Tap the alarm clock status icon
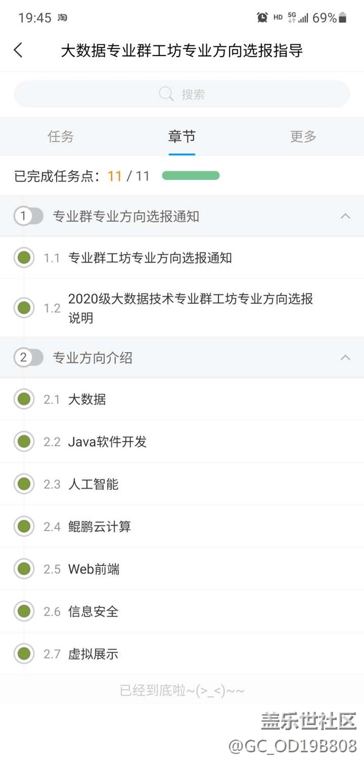Image resolution: width=364 pixels, height=768 pixels. coord(262,17)
